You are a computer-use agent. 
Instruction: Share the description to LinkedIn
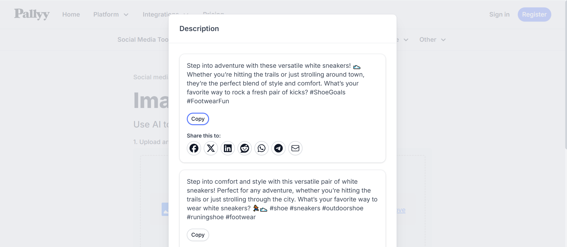click(x=228, y=148)
